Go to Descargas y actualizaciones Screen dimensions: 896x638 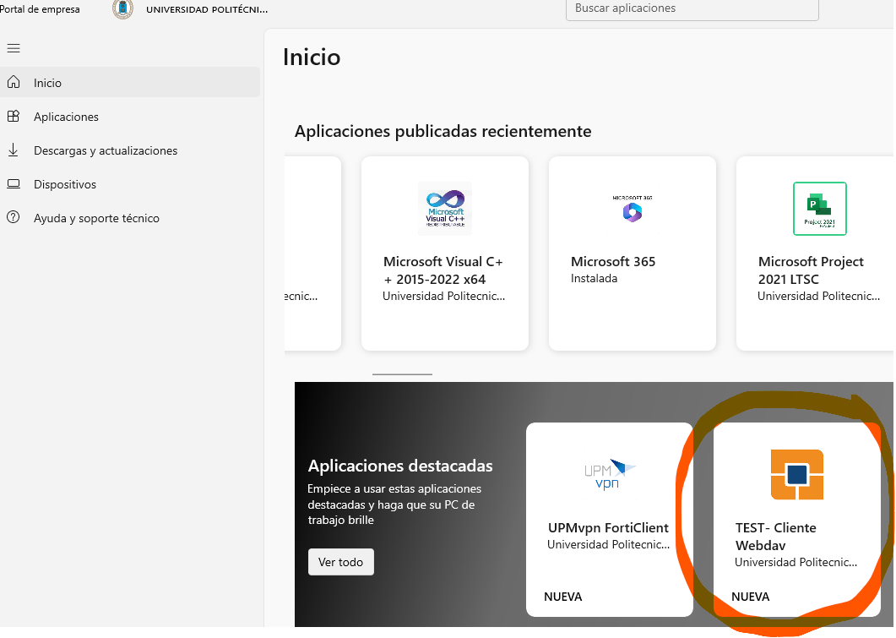pos(130,150)
